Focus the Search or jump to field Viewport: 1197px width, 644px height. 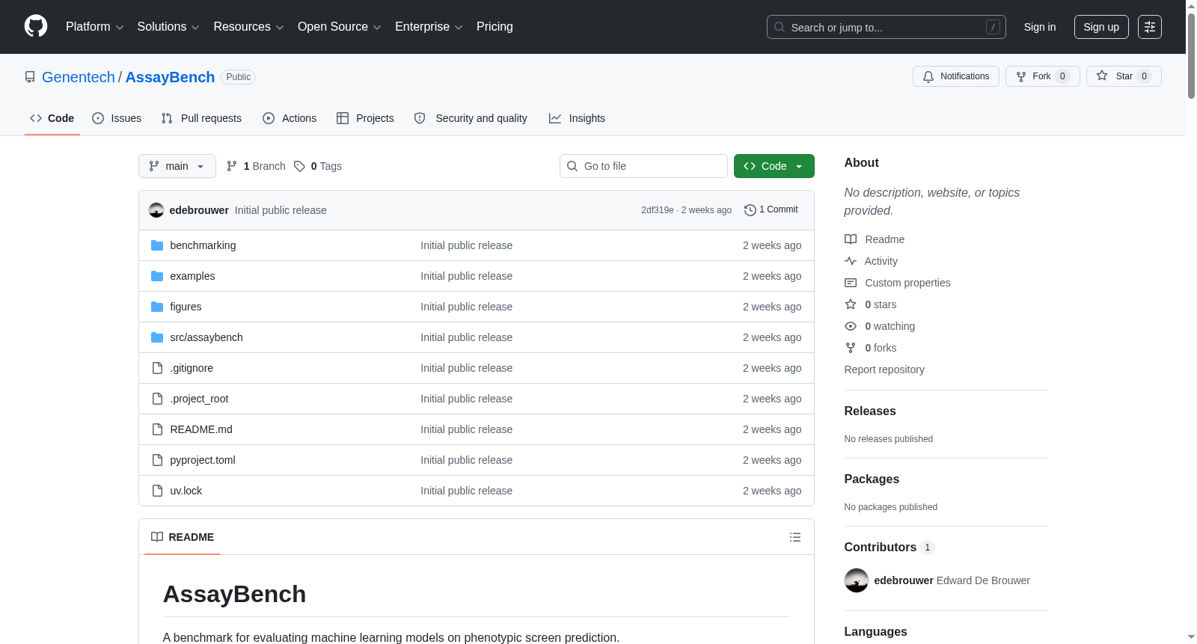[x=887, y=27]
